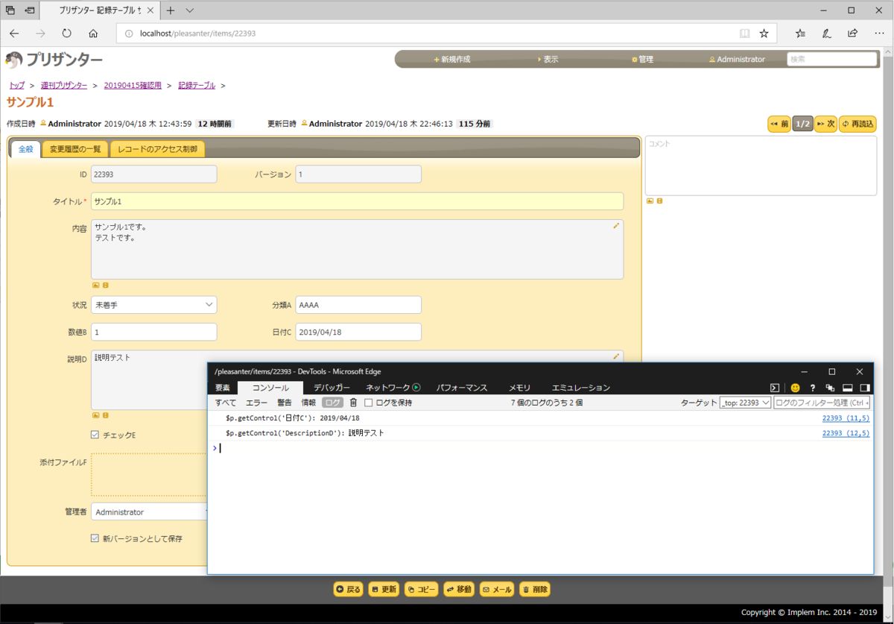Show tab previews chevron

click(x=190, y=10)
